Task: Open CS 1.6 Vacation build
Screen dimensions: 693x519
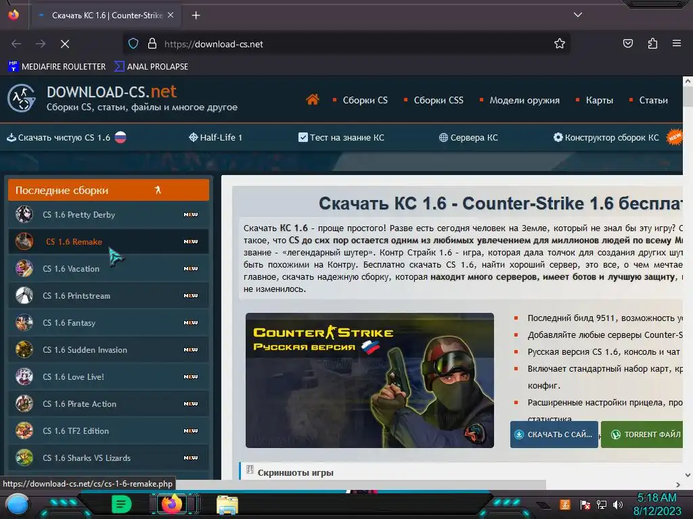Action: point(108,268)
